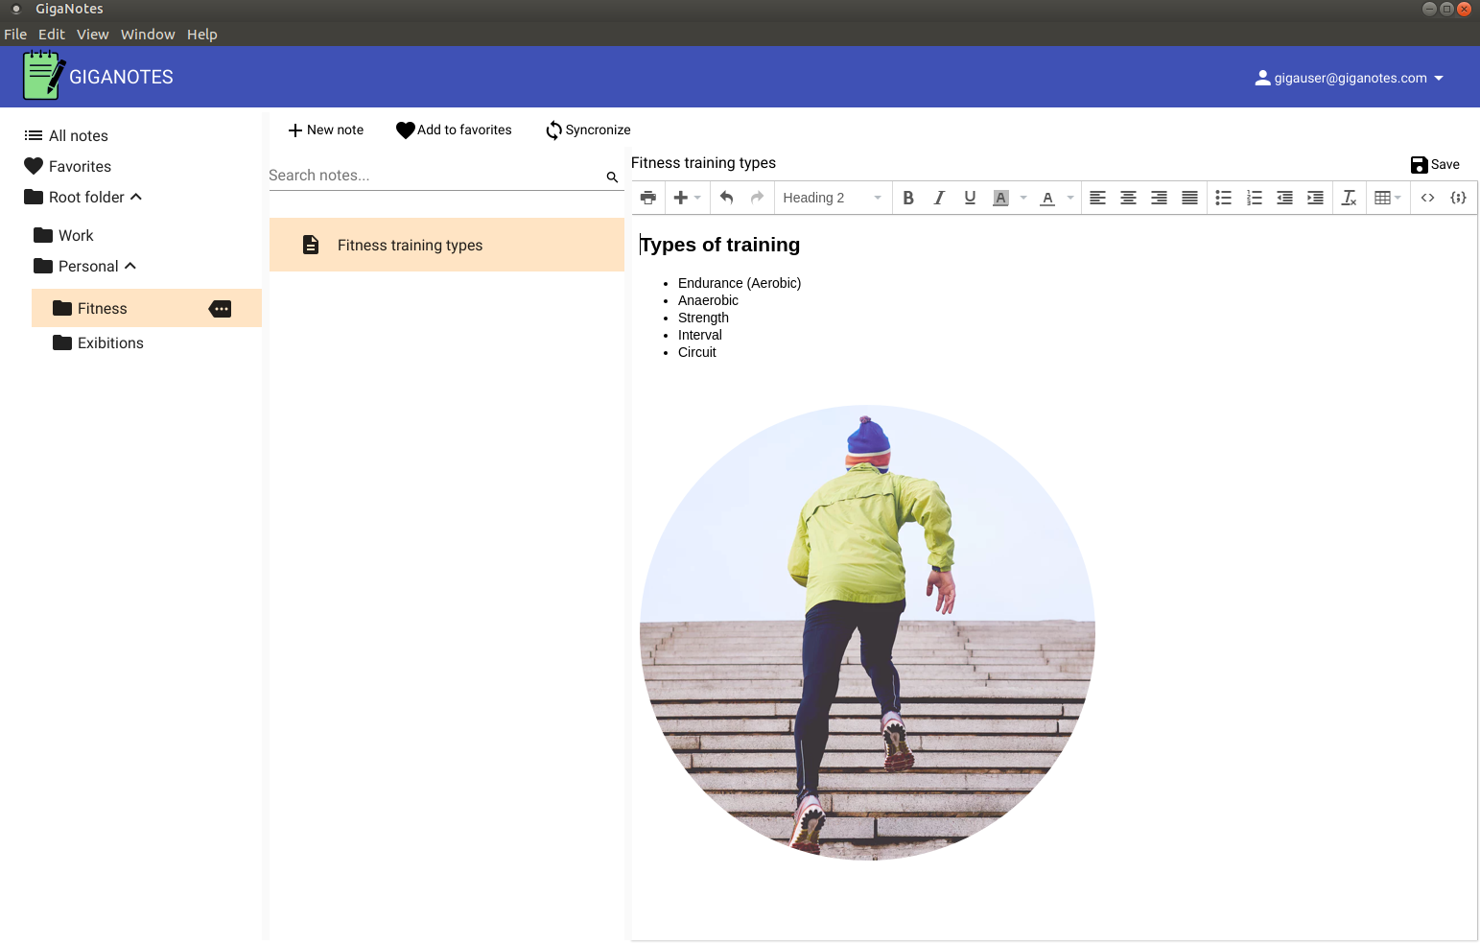The image size is (1480, 944).
Task: Toggle bulleted list
Action: pos(1224,198)
